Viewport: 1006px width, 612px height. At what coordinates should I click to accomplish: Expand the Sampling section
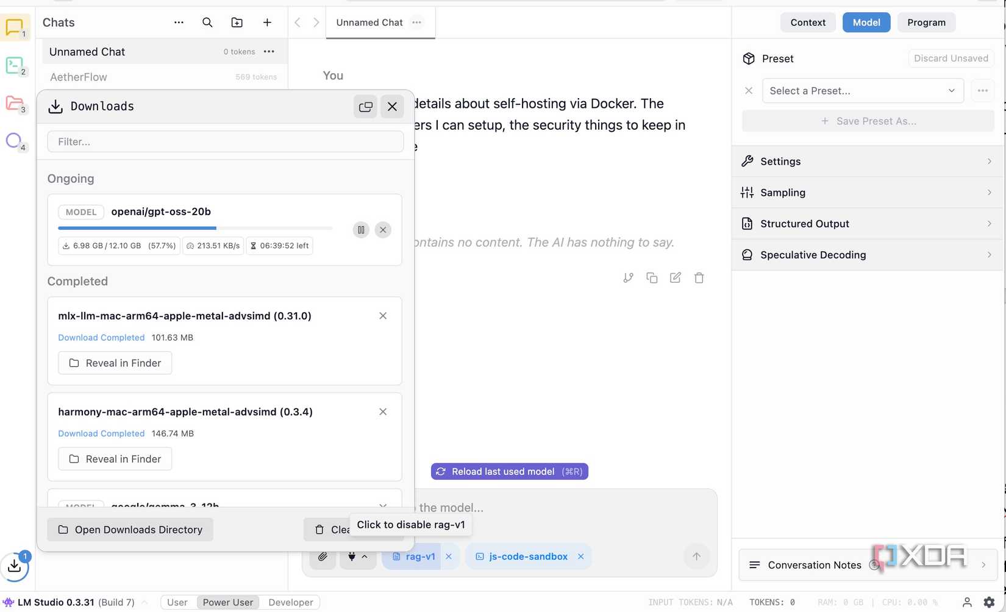tap(868, 193)
